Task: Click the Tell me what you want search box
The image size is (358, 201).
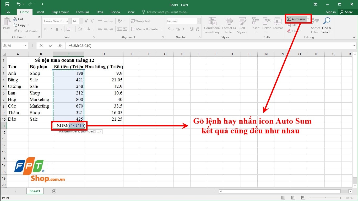Action: tap(165, 12)
